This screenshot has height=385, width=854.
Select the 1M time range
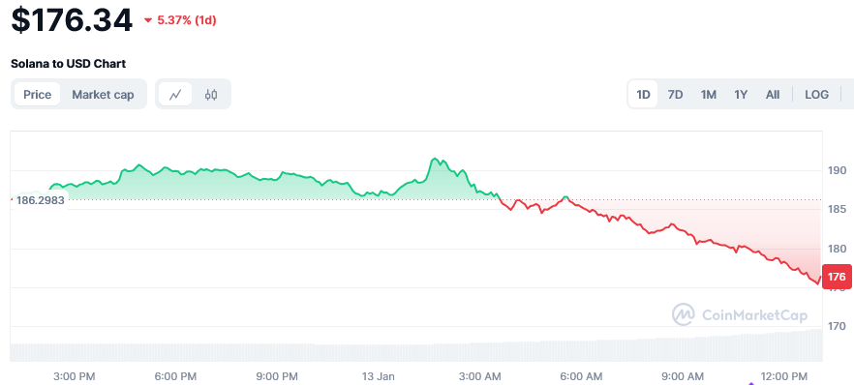click(708, 95)
